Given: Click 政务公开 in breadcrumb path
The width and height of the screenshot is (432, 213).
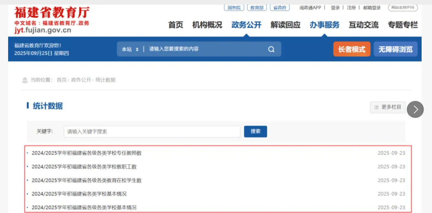Looking at the screenshot, I should coord(81,80).
